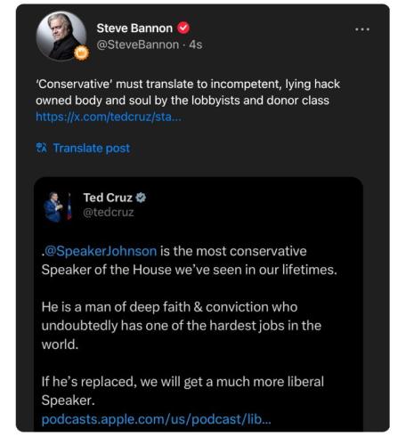
Task: Click the gold affiliate badge on avatar
Action: point(82,53)
